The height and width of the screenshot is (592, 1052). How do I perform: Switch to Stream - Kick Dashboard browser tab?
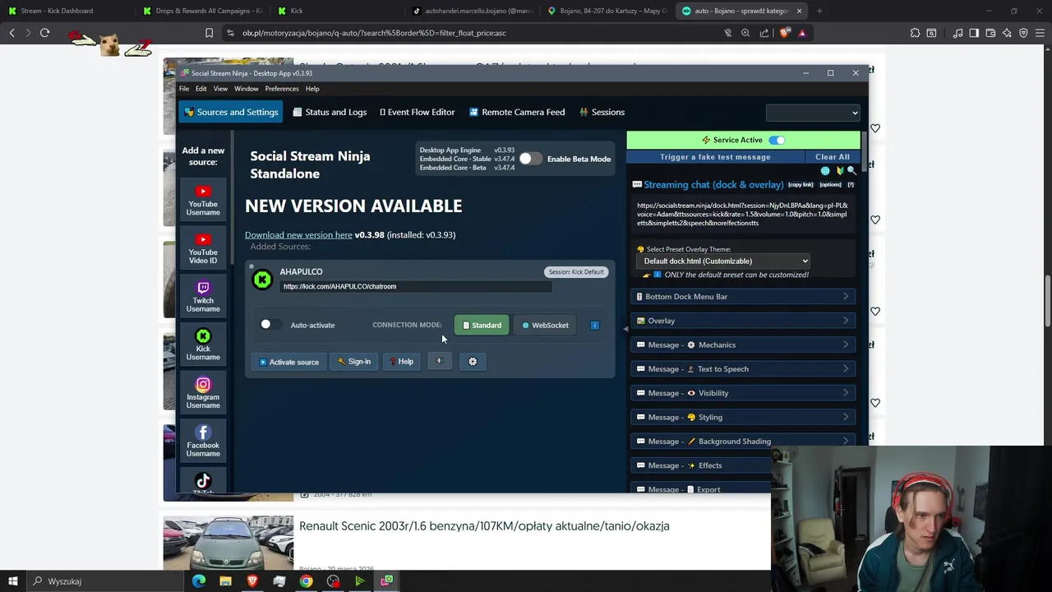(57, 11)
